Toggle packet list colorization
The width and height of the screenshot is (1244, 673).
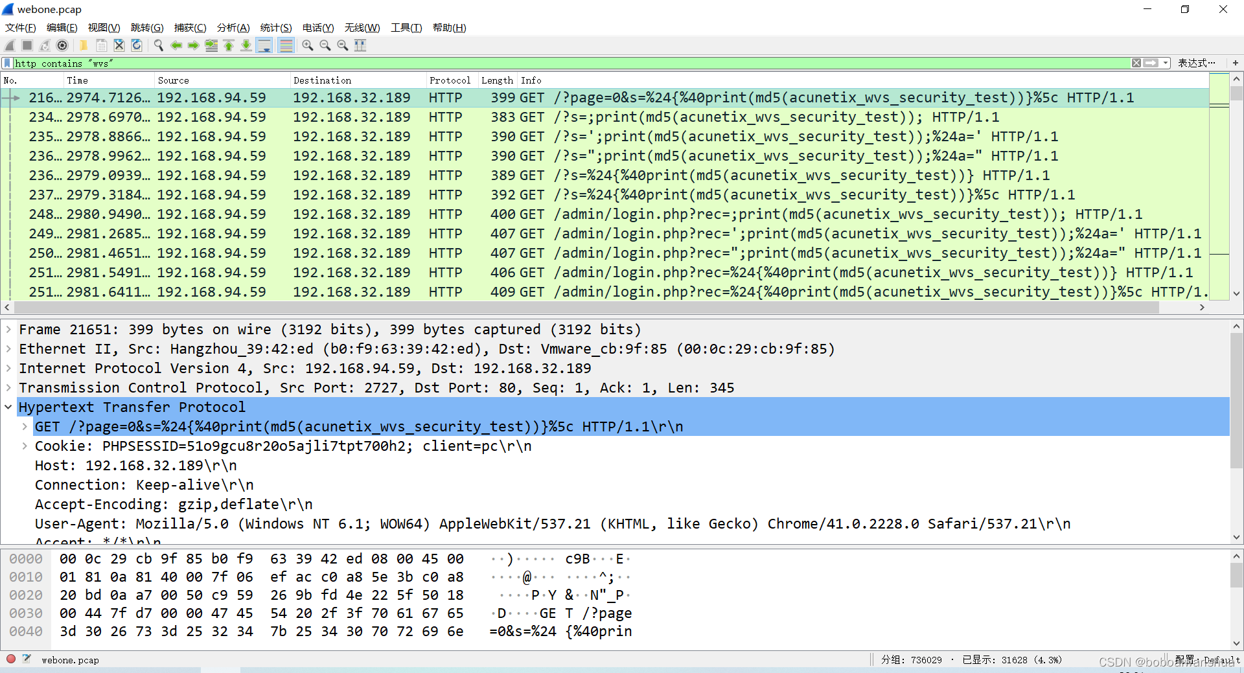(x=286, y=45)
